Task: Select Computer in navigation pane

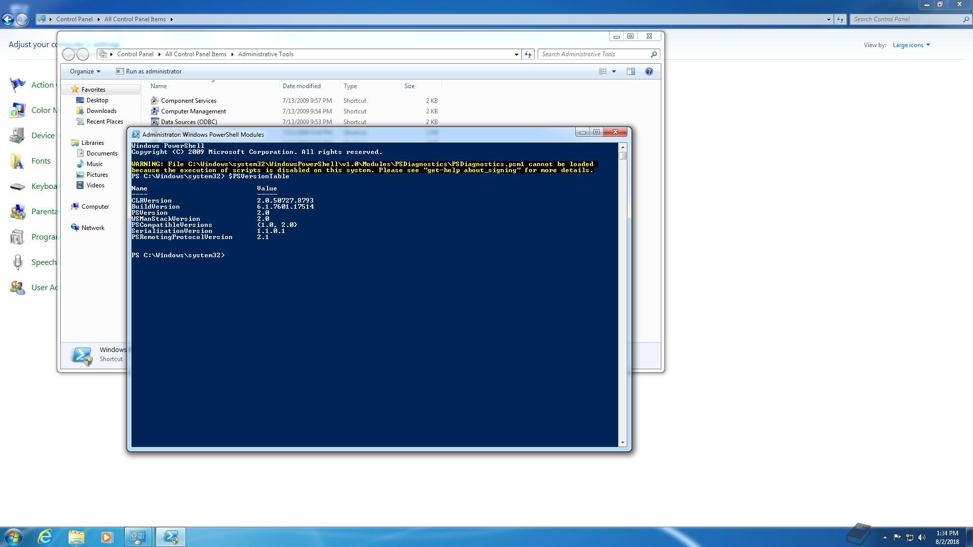Action: point(95,207)
